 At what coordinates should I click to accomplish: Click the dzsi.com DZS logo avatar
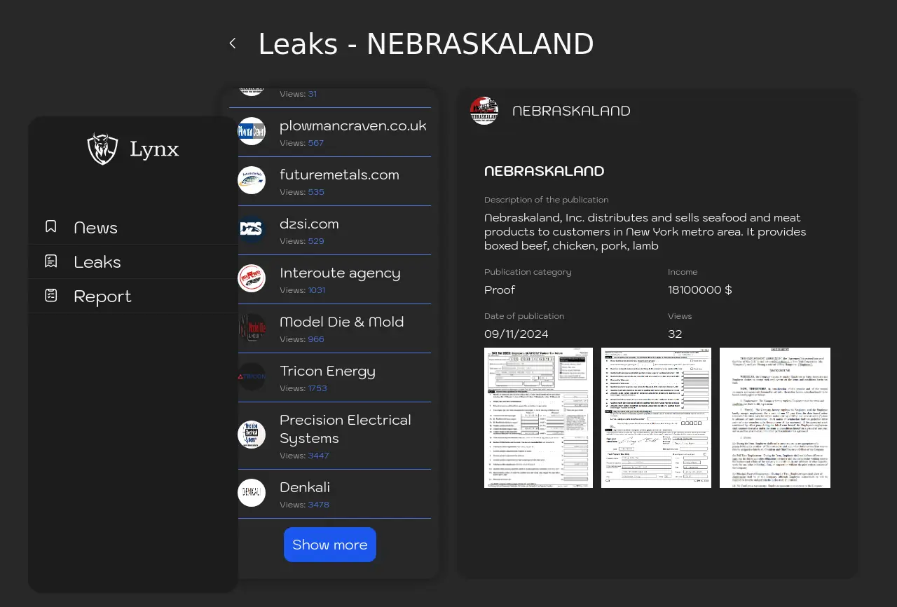click(x=252, y=229)
